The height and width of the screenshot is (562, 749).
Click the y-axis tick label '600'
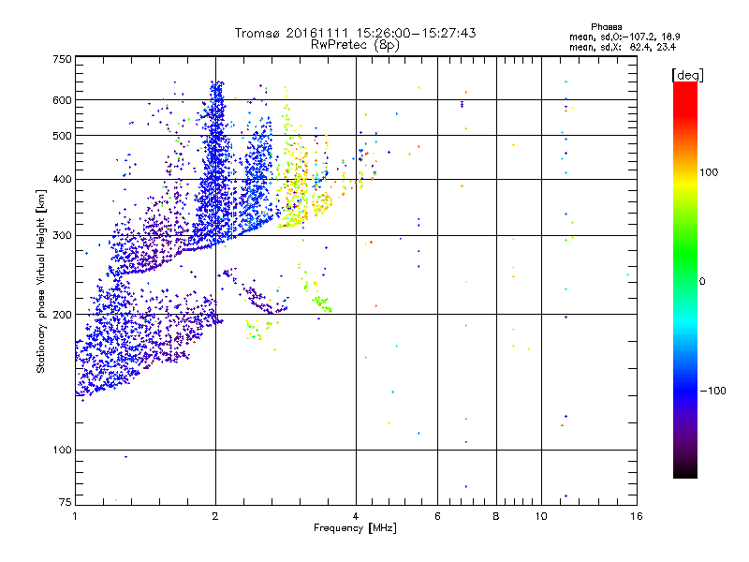[x=62, y=100]
